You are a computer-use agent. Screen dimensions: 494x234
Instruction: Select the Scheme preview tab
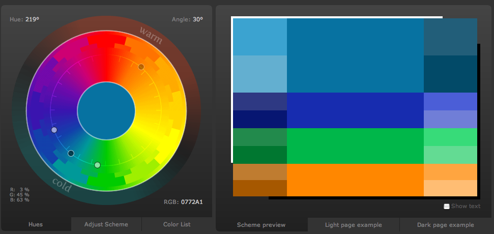[x=261, y=225]
